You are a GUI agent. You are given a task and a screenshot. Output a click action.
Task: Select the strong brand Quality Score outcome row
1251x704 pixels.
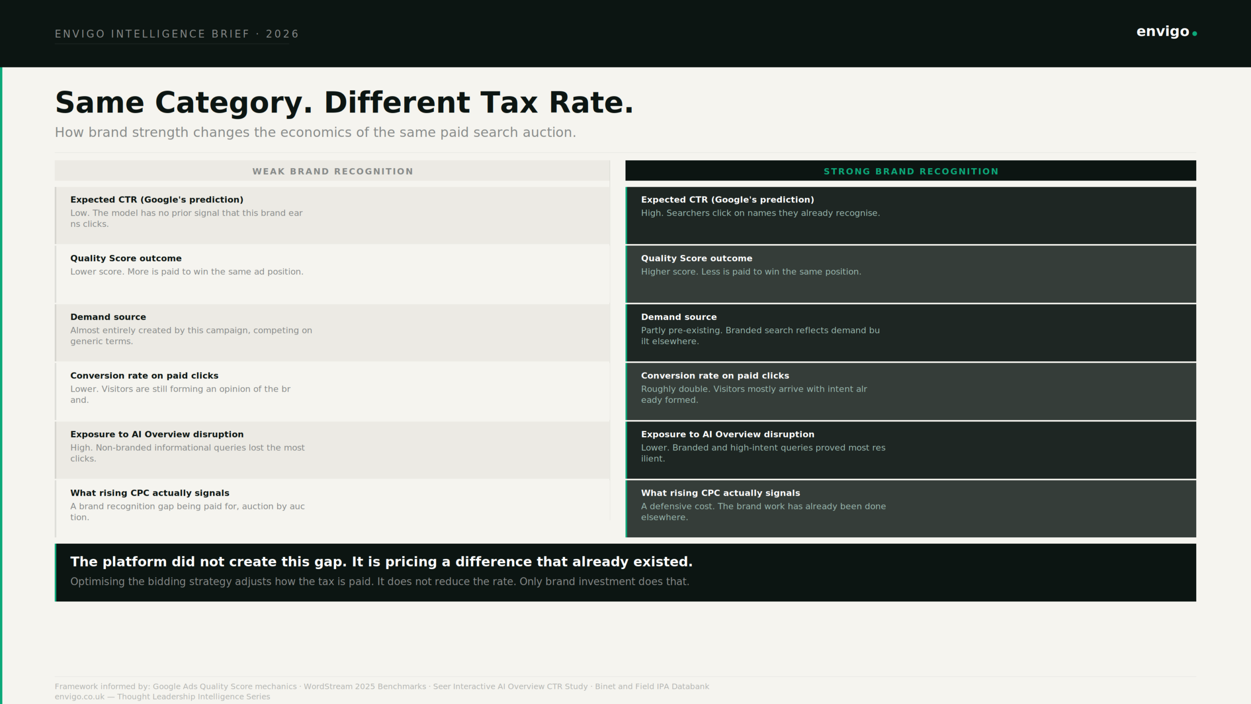tap(910, 274)
